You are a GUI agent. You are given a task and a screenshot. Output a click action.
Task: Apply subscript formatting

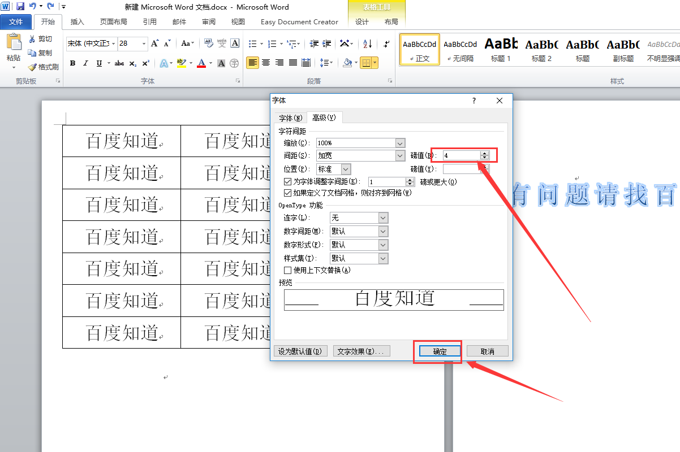coord(133,63)
